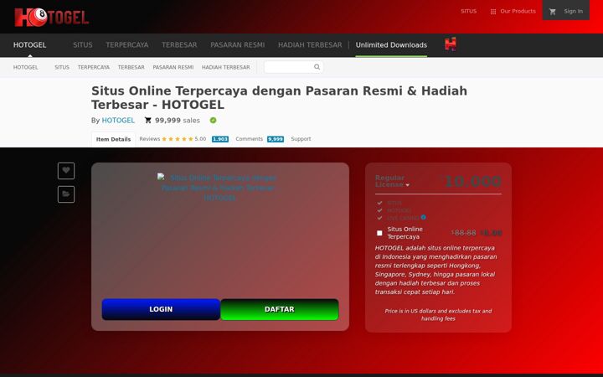Click the 1,903 reviews count badge
The width and height of the screenshot is (603, 377).
220,139
